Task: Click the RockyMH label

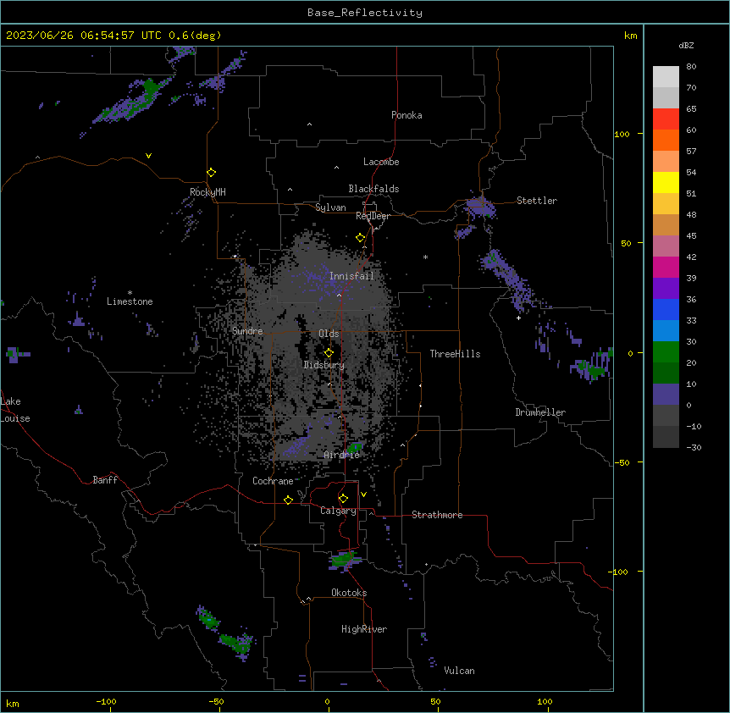Action: [x=207, y=192]
